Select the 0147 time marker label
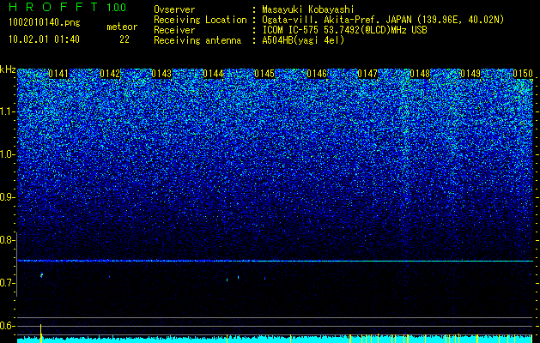 click(x=367, y=74)
